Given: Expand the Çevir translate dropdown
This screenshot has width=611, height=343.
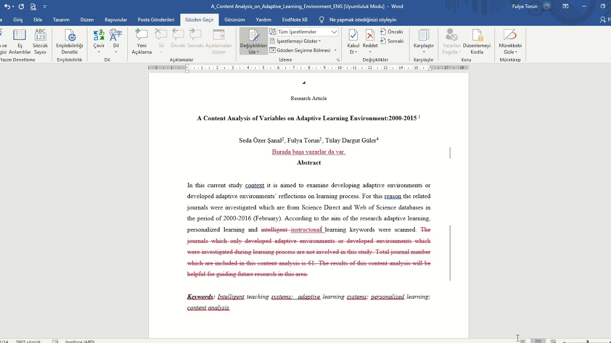Looking at the screenshot, I should pyautogui.click(x=99, y=52).
